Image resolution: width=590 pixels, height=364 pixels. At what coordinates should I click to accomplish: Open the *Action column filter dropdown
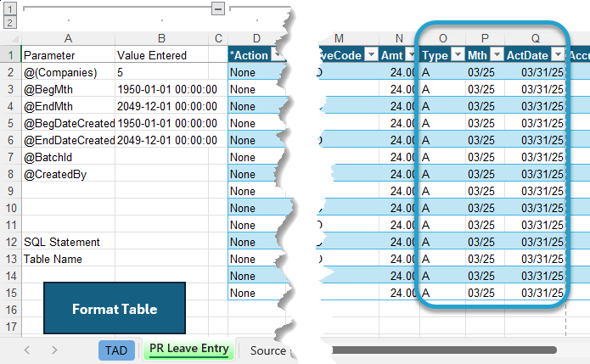click(278, 55)
